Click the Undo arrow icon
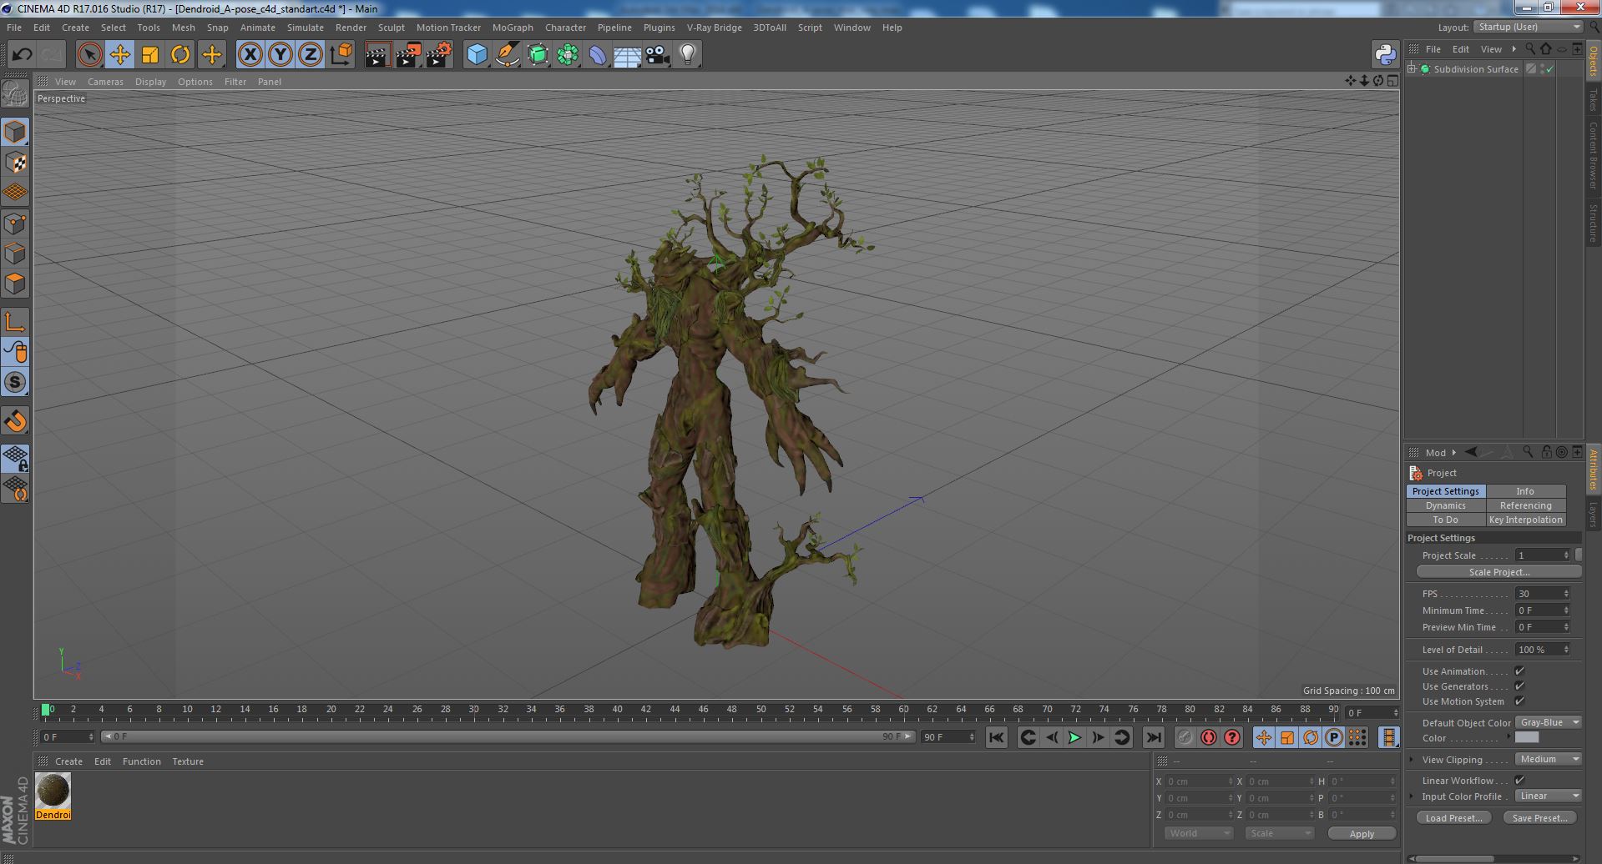This screenshot has height=864, width=1602. tap(22, 55)
